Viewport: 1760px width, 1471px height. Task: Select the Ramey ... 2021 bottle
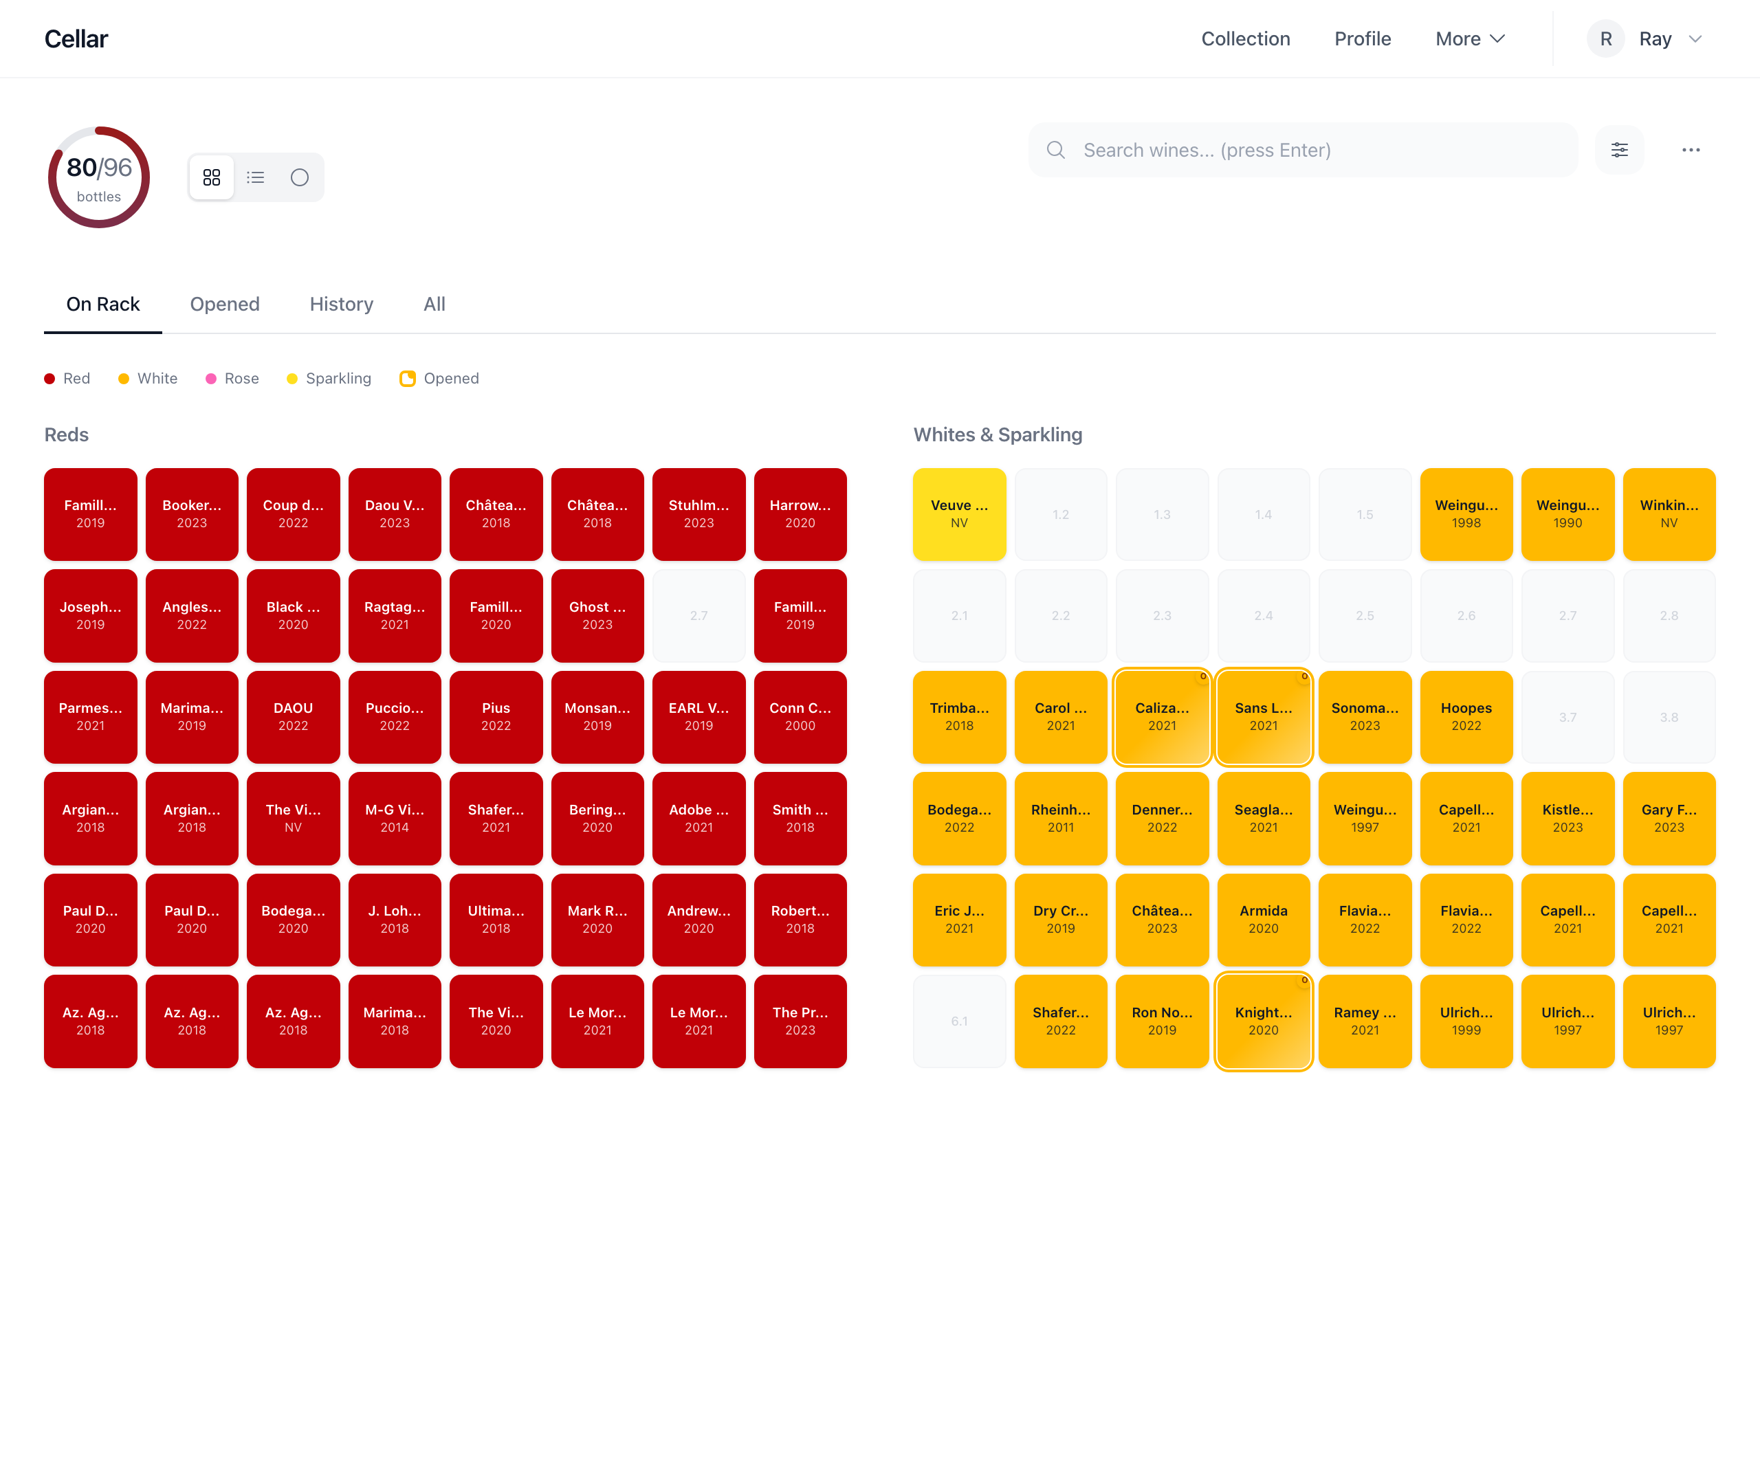(1365, 1021)
